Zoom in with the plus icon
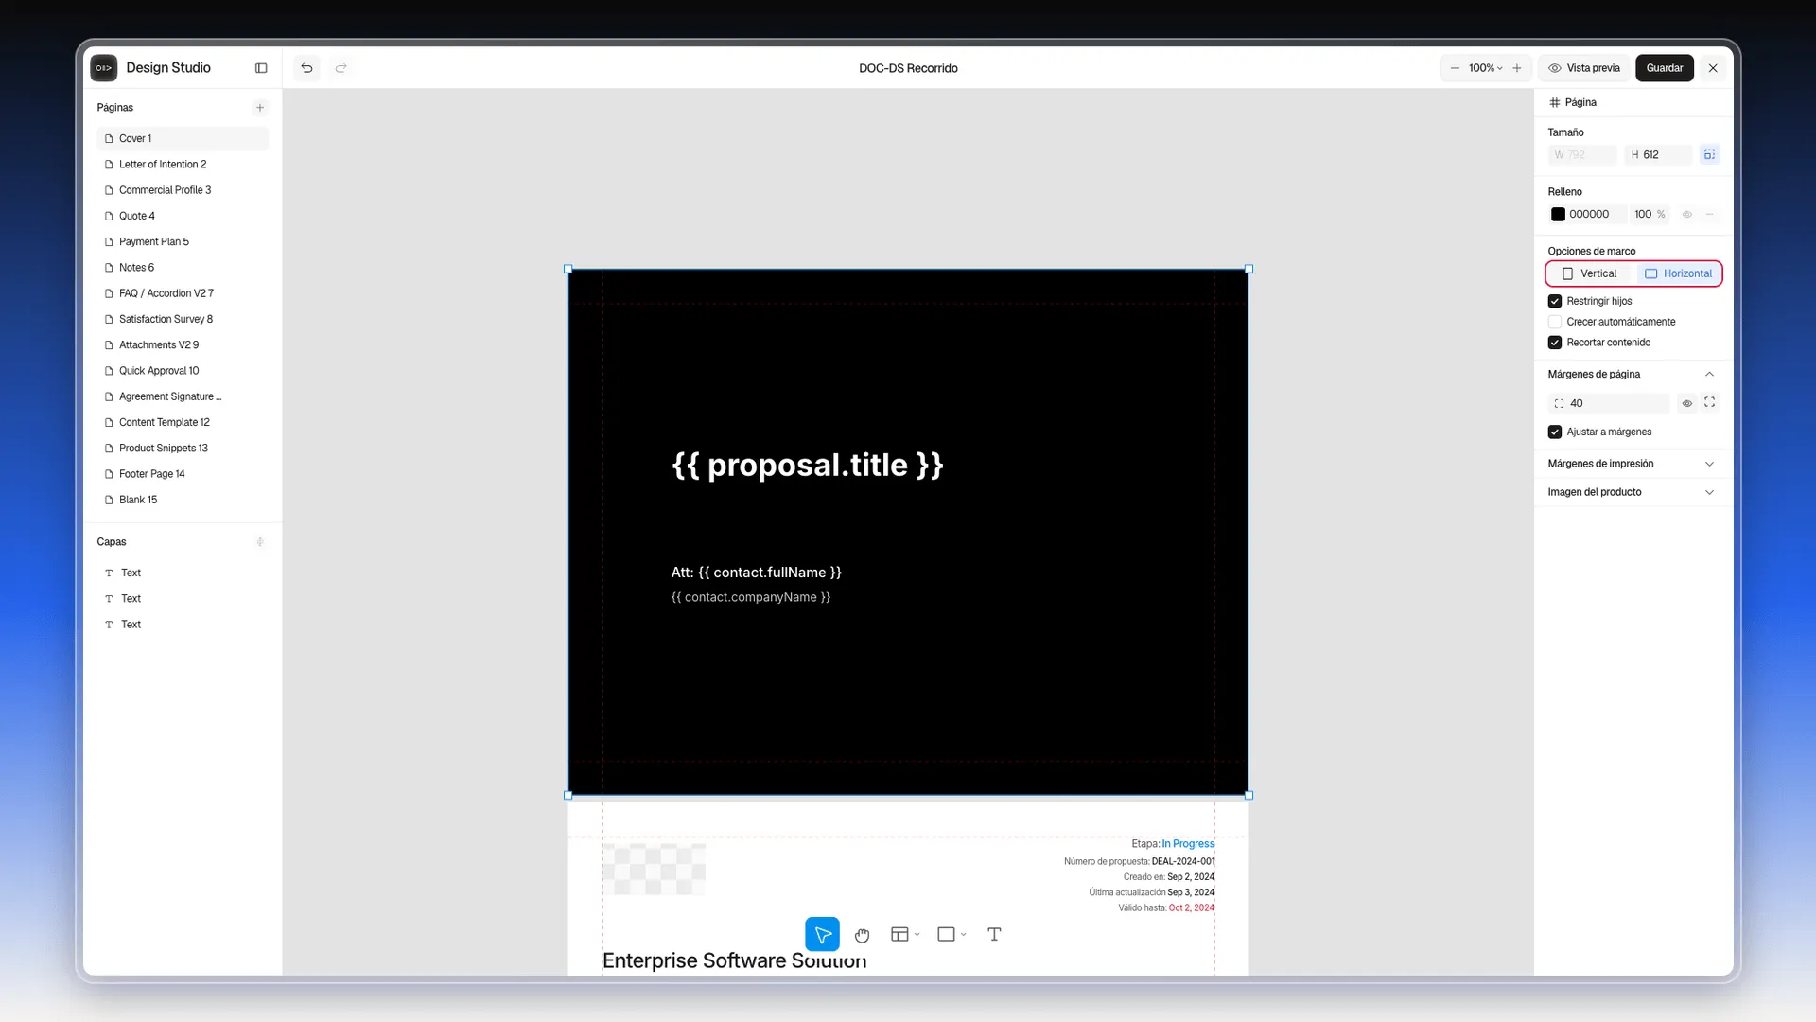Screen dimensions: 1816x1022 tap(1517, 68)
